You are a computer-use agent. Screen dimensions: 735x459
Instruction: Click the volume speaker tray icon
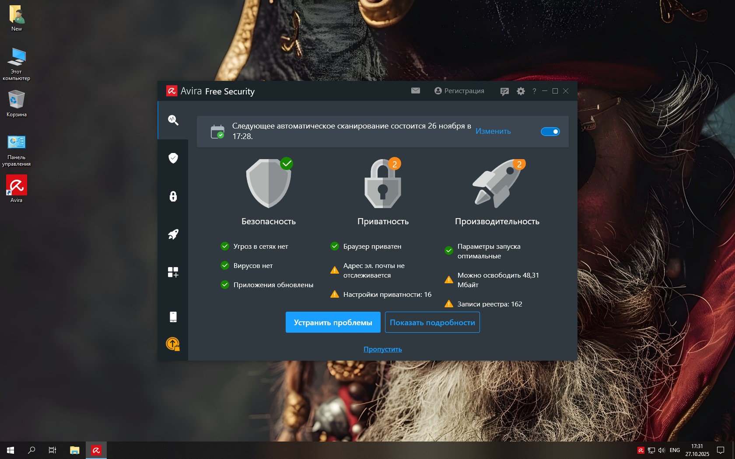[x=661, y=450]
